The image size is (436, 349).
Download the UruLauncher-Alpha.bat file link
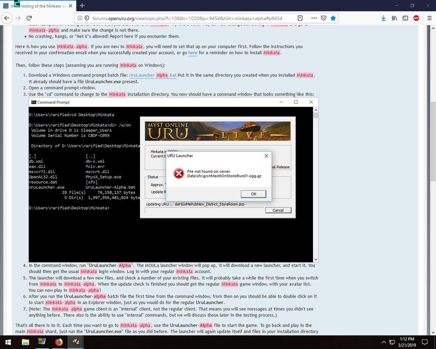coord(153,75)
